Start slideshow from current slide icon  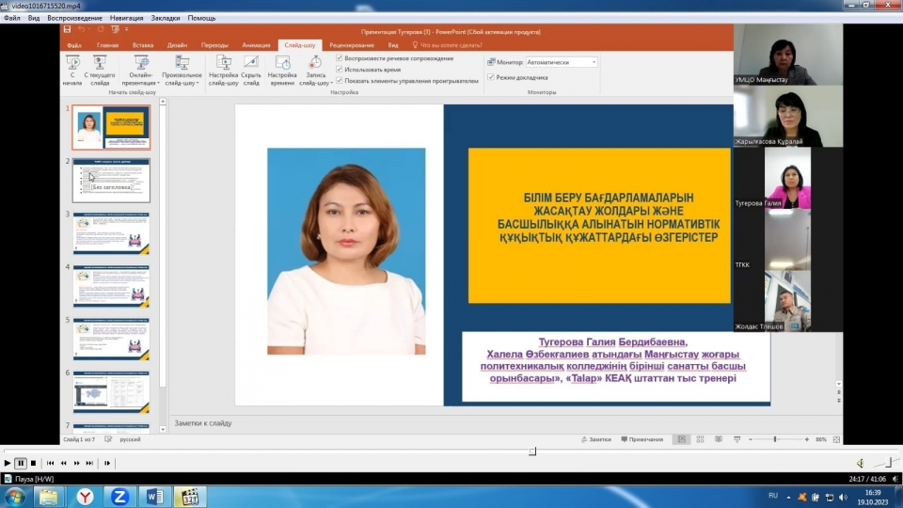100,63
